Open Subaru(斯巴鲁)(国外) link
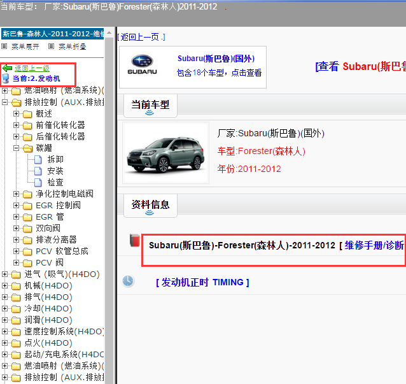406x384 pixels. pyautogui.click(x=216, y=59)
